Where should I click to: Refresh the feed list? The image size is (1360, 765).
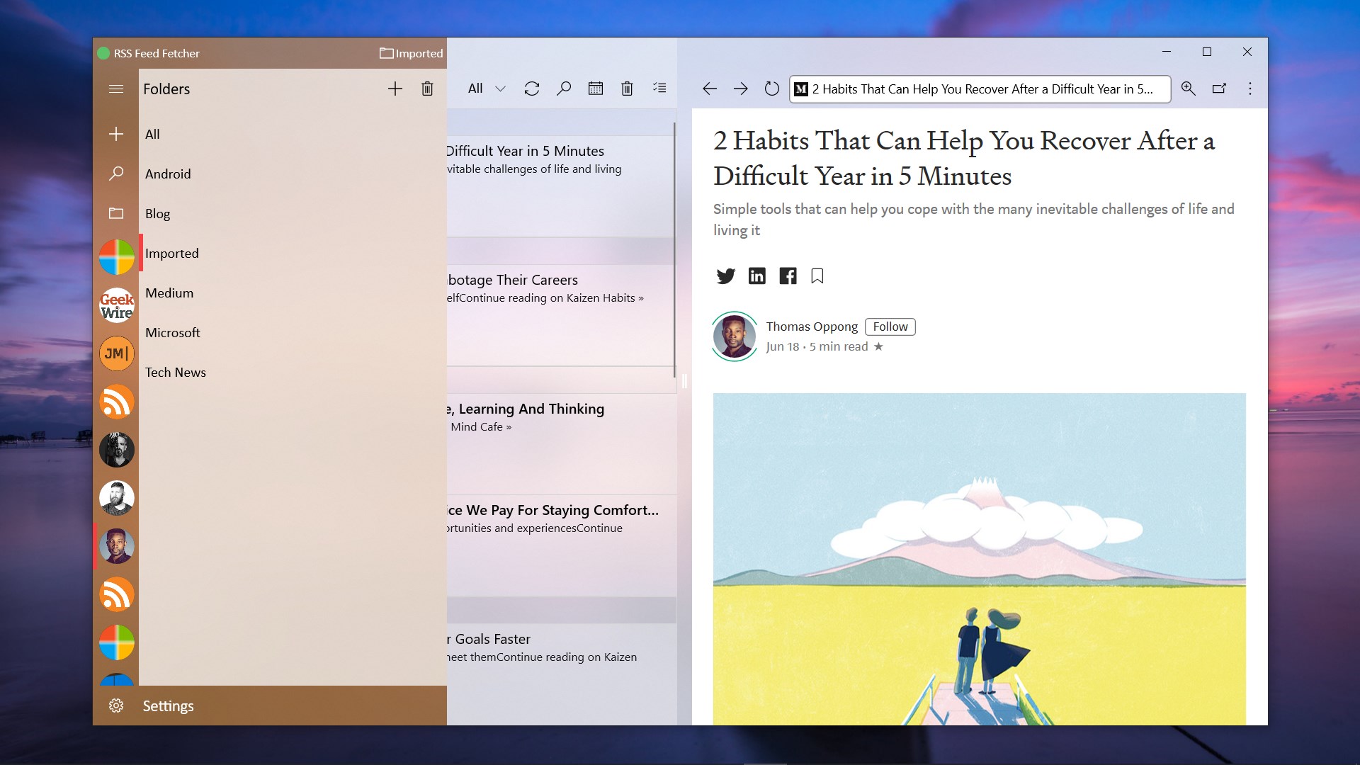(x=532, y=89)
